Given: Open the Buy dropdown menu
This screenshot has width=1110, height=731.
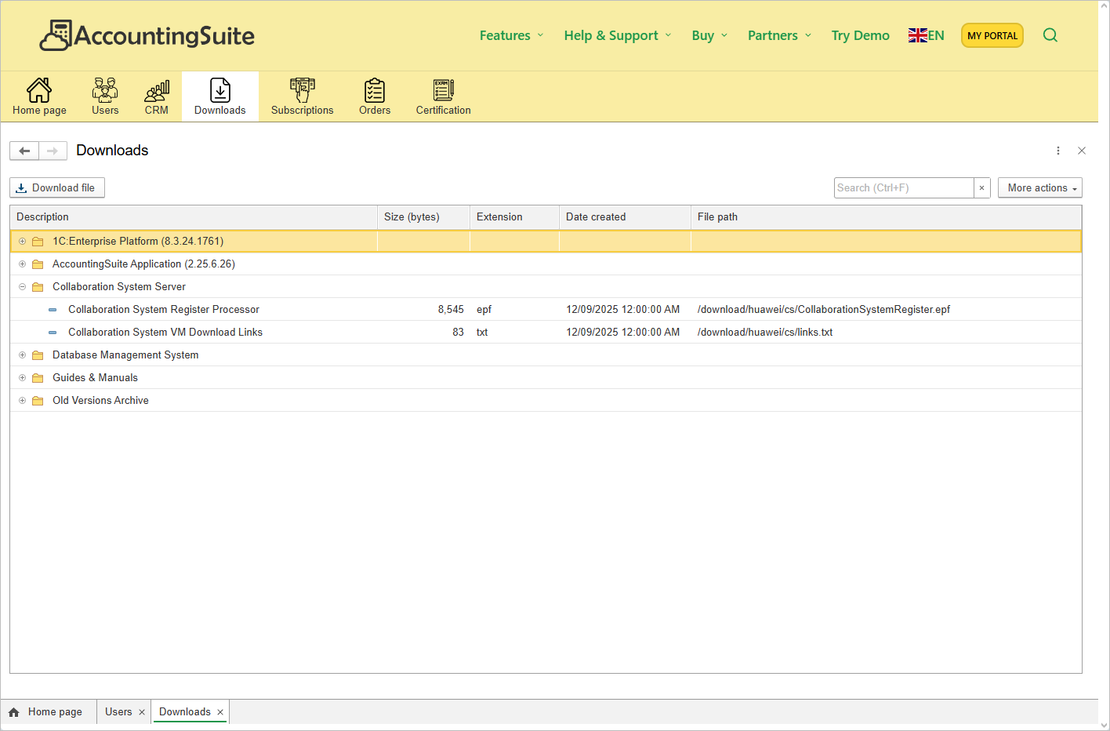Looking at the screenshot, I should tap(709, 35).
